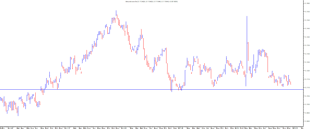Click the 0.155 price axis label
310x129 pixels.
coord(307,12)
